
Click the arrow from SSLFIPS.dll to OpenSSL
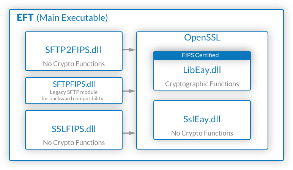click(x=129, y=133)
